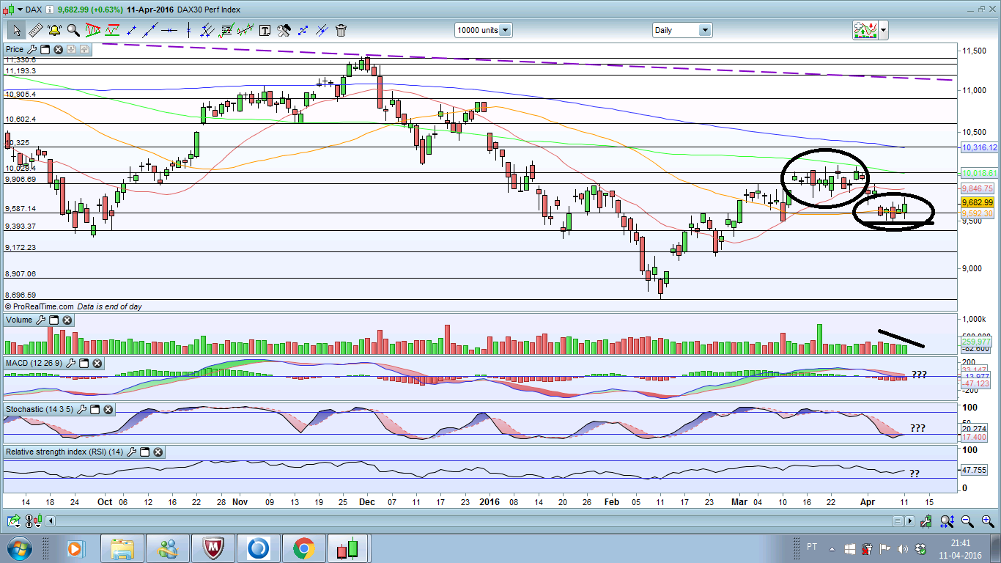
Task: Open the hammer and wrench tools icon
Action: click(x=284, y=30)
